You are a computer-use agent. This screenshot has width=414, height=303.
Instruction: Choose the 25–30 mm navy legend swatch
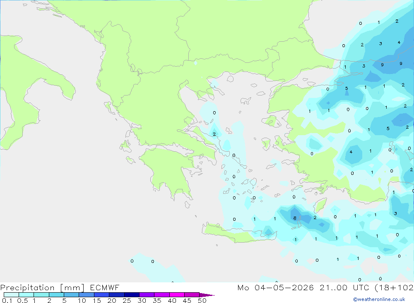[x=132, y=295]
